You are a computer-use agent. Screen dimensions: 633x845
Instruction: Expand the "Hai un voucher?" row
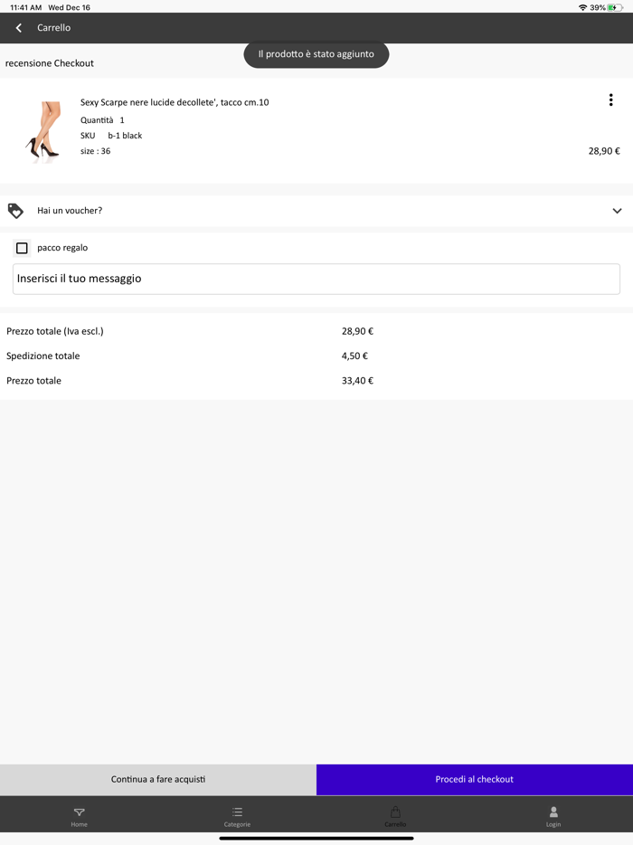click(70, 211)
